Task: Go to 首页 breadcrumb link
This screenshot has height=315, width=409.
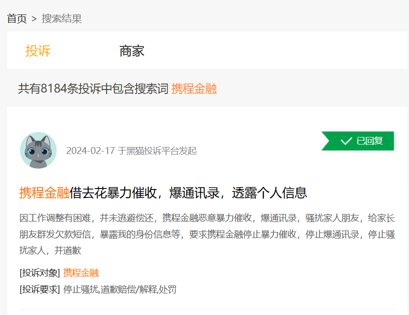Action: click(17, 19)
